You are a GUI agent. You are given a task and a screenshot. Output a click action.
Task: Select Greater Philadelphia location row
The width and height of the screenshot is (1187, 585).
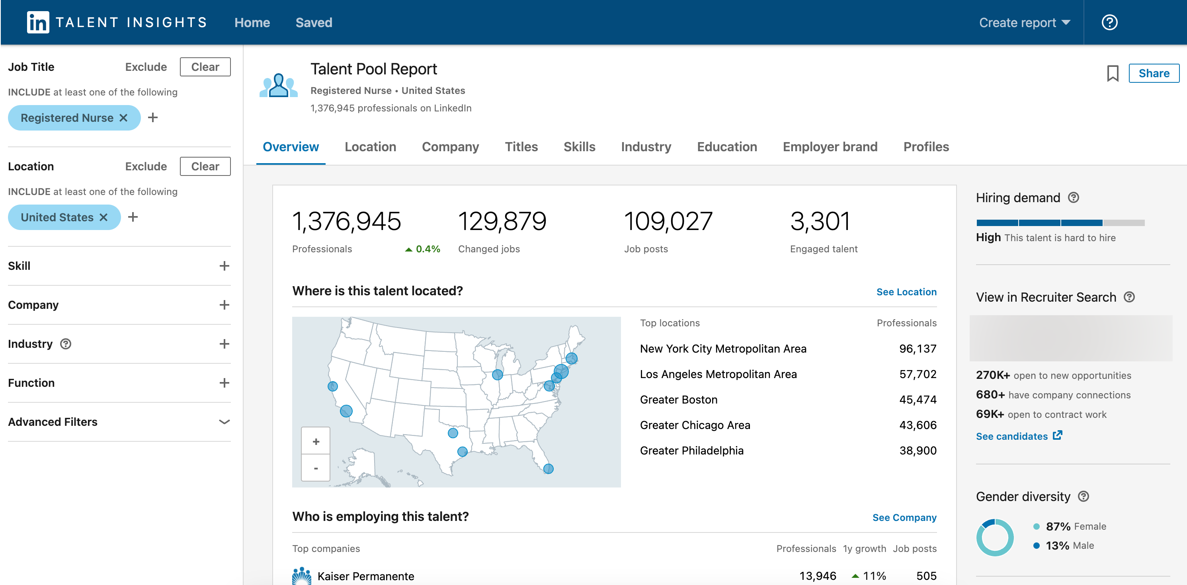click(788, 450)
